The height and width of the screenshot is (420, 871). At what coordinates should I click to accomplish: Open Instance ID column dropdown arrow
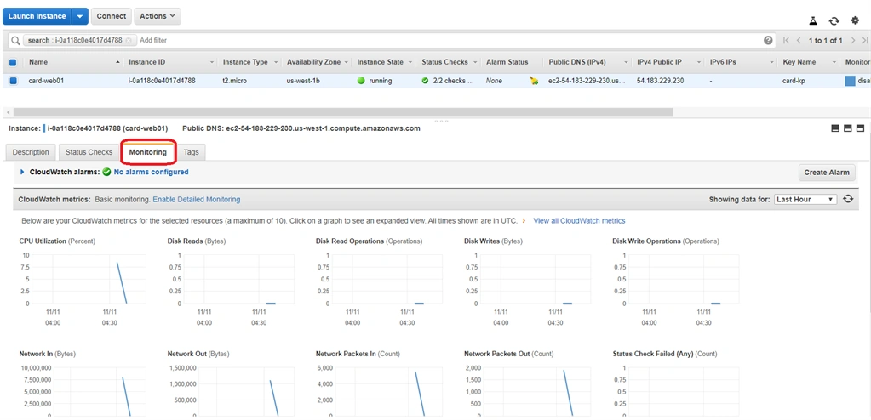(212, 63)
